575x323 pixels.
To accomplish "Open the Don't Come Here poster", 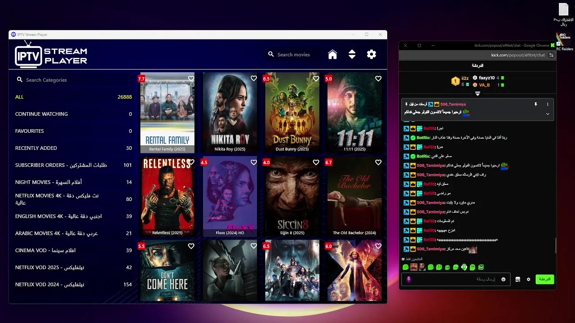I will 167,271.
